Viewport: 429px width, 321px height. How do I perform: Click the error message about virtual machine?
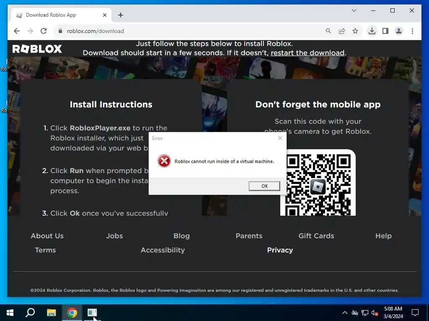[224, 161]
